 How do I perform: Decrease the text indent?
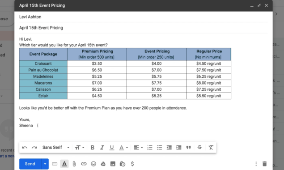(169, 148)
